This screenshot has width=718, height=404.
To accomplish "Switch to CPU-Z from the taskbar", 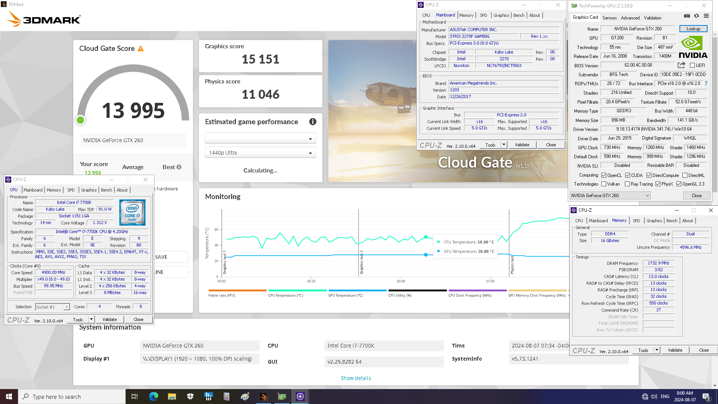I will click(x=300, y=397).
